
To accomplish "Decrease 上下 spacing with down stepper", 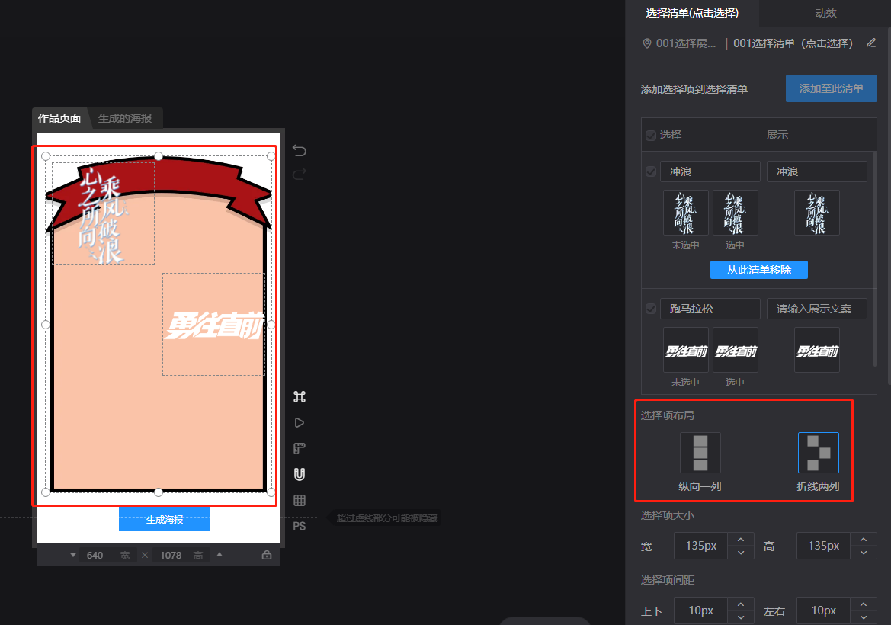I will [x=740, y=617].
